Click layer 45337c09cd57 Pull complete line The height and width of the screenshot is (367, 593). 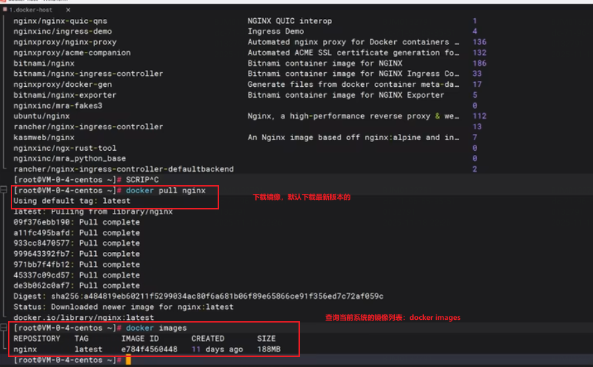pyautogui.click(x=77, y=275)
